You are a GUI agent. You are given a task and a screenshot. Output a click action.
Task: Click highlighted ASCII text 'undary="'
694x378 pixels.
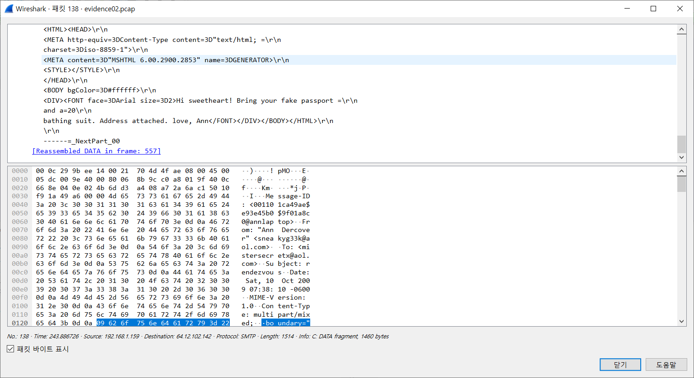pos(294,323)
